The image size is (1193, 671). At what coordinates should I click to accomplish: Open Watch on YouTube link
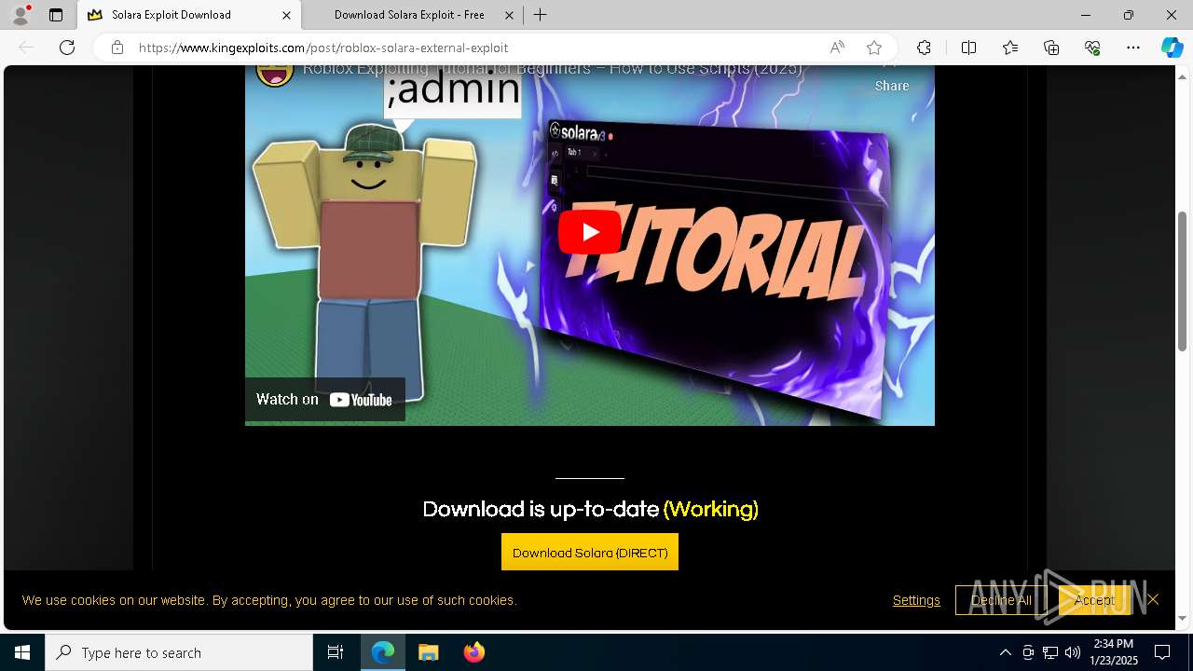coord(324,399)
